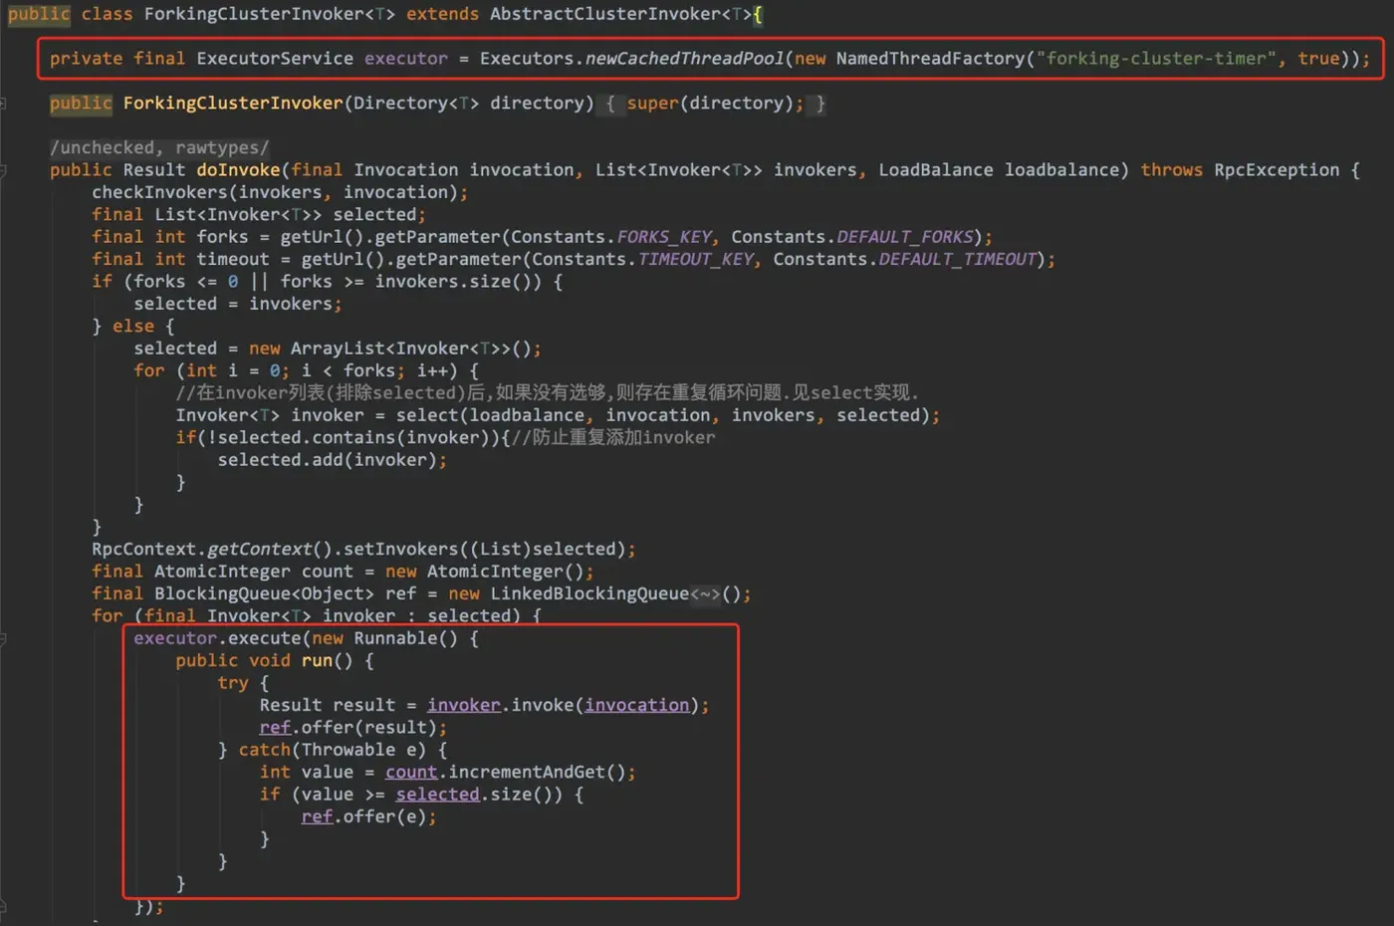
Task: Collapse doInvoke method using its gutter fold marker
Action: (3, 170)
